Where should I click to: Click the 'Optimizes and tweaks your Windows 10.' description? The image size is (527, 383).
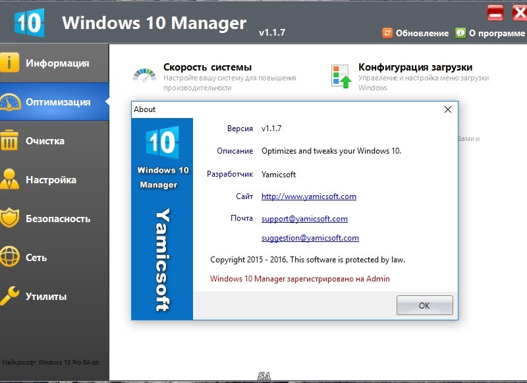point(331,151)
